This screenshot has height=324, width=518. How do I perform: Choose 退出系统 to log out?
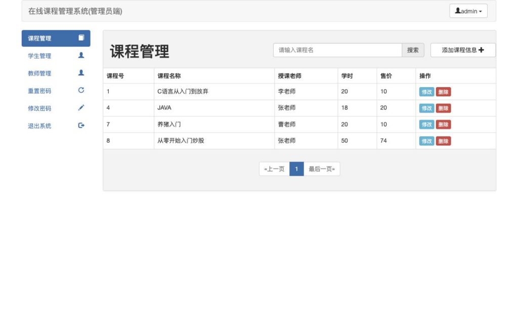coord(56,126)
